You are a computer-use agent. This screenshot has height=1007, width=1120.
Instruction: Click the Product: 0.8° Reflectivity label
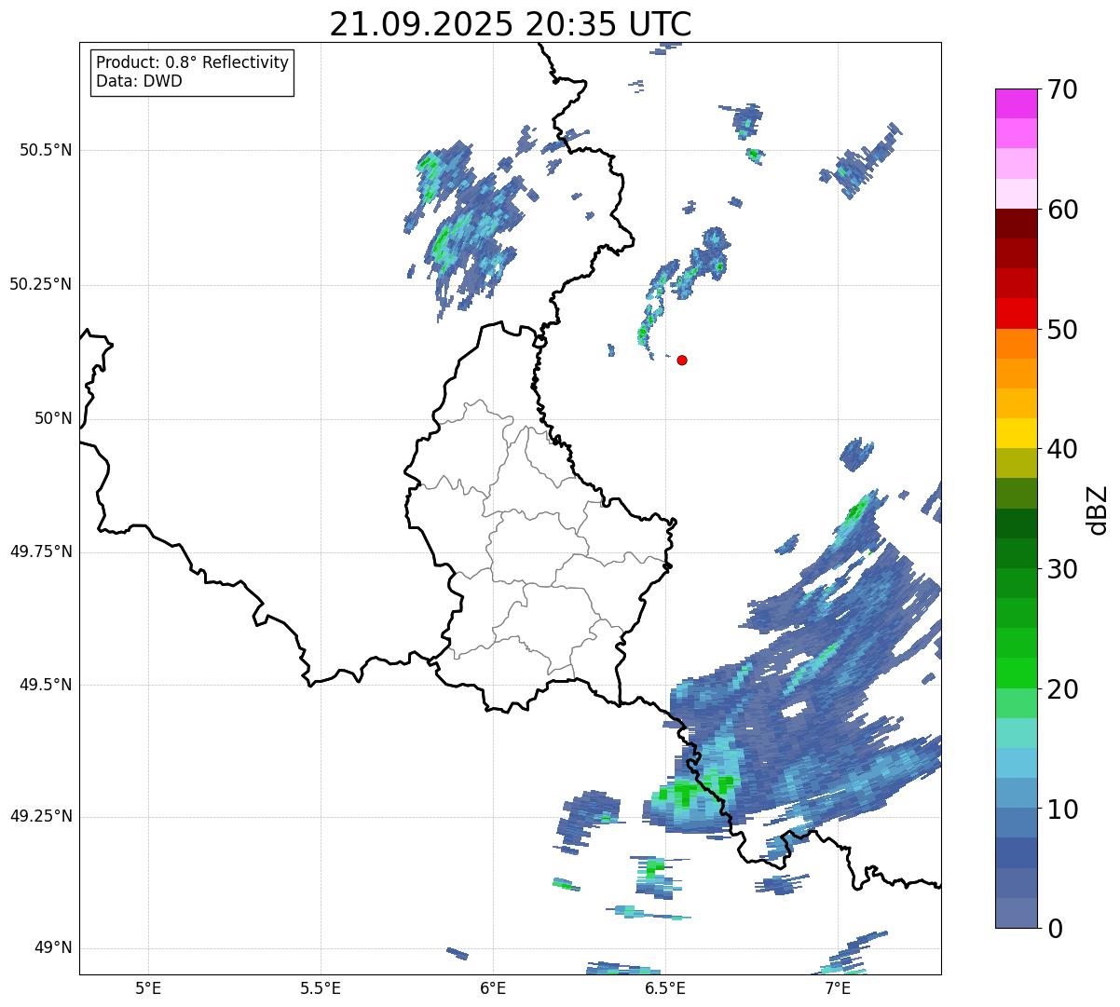[193, 62]
